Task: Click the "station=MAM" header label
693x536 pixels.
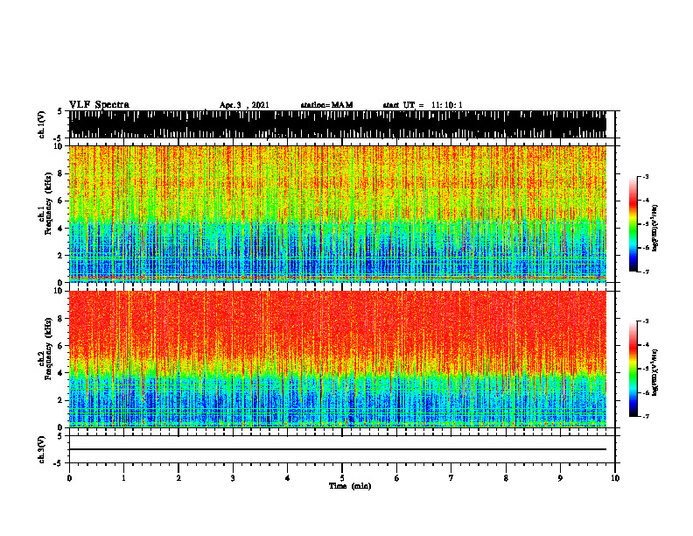Action: (x=327, y=105)
